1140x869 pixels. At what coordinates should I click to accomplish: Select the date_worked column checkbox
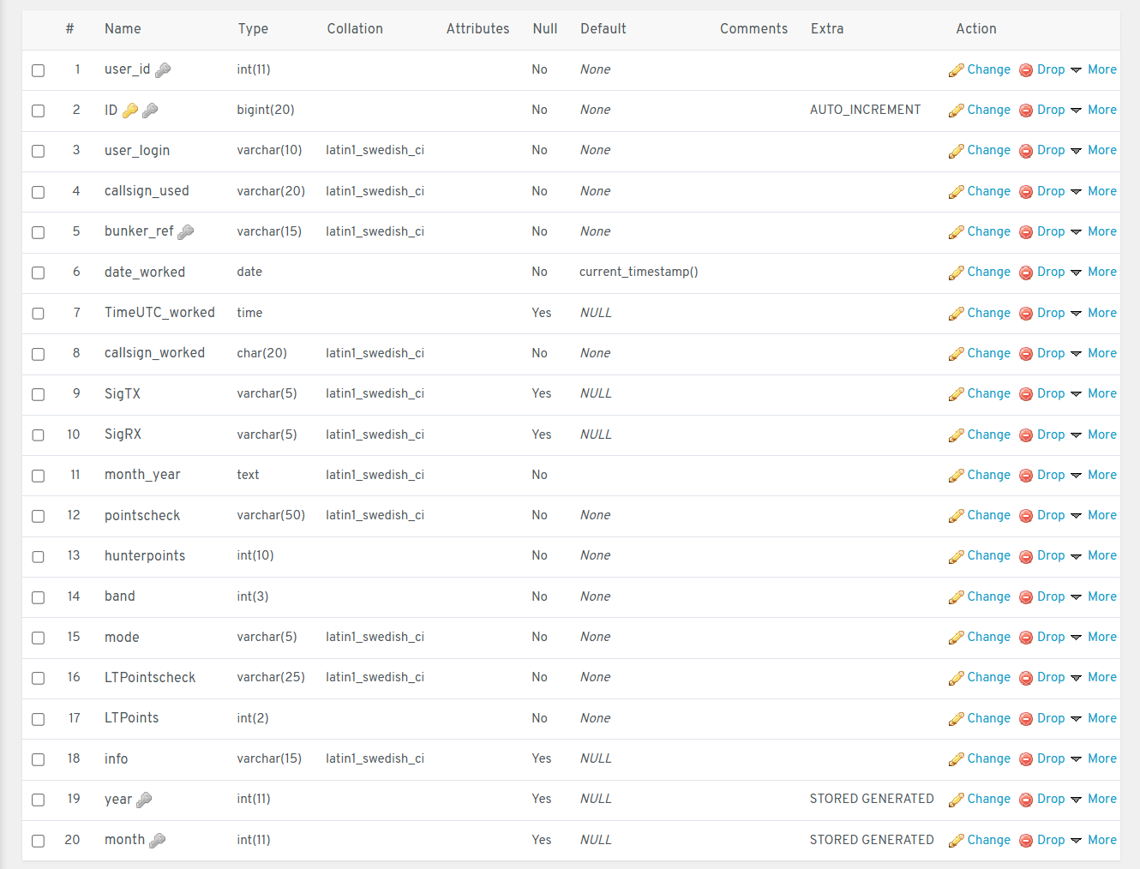(x=39, y=273)
